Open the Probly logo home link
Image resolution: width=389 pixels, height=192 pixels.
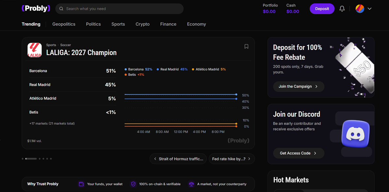point(36,9)
